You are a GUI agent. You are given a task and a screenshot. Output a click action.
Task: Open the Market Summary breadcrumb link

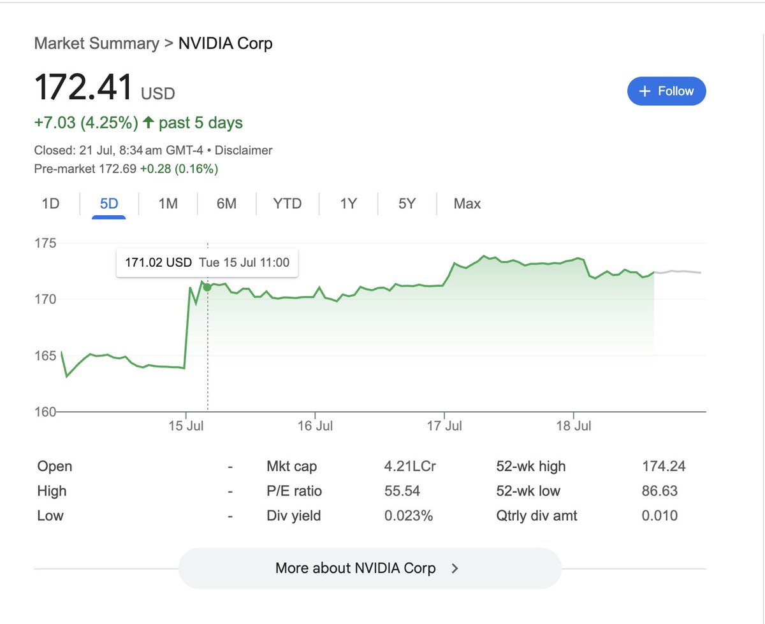pyautogui.click(x=96, y=44)
